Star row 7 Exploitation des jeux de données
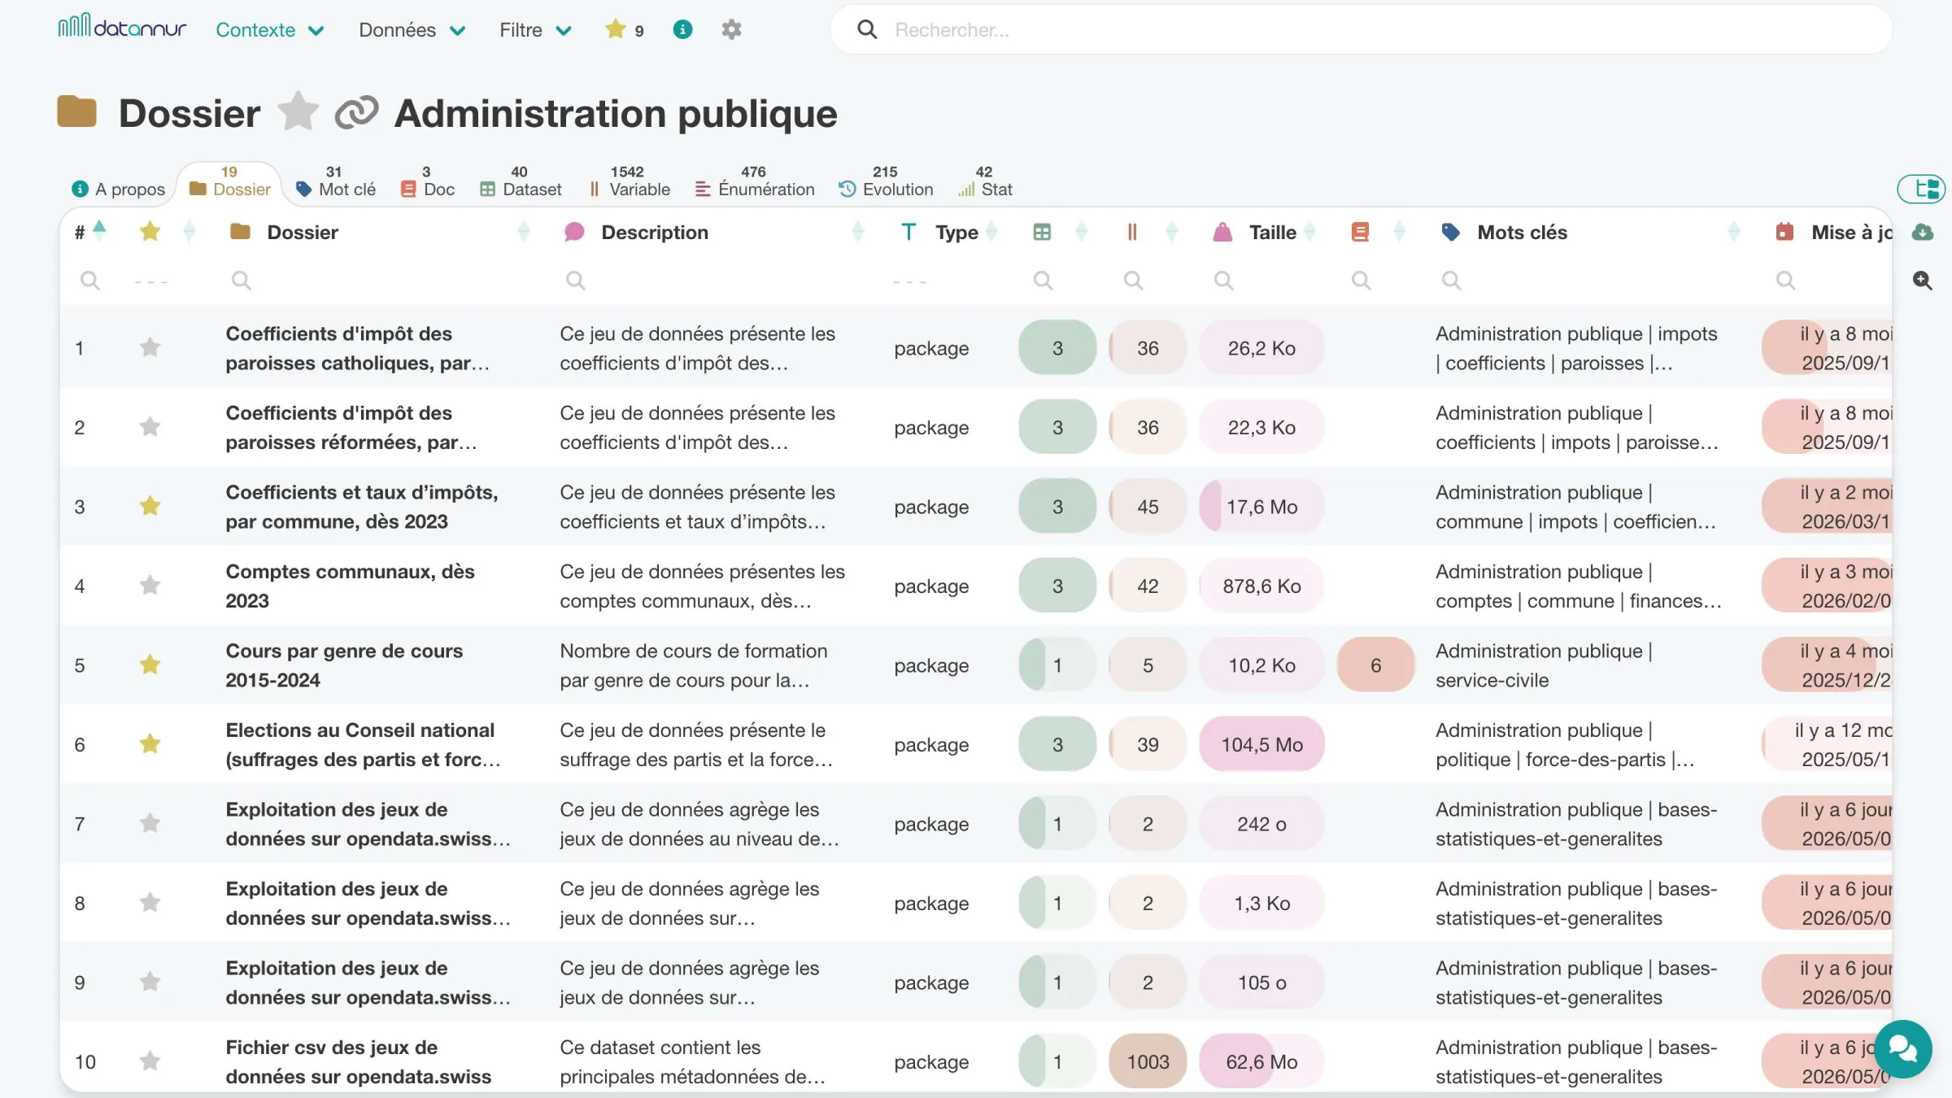This screenshot has width=1952, height=1098. (x=150, y=824)
